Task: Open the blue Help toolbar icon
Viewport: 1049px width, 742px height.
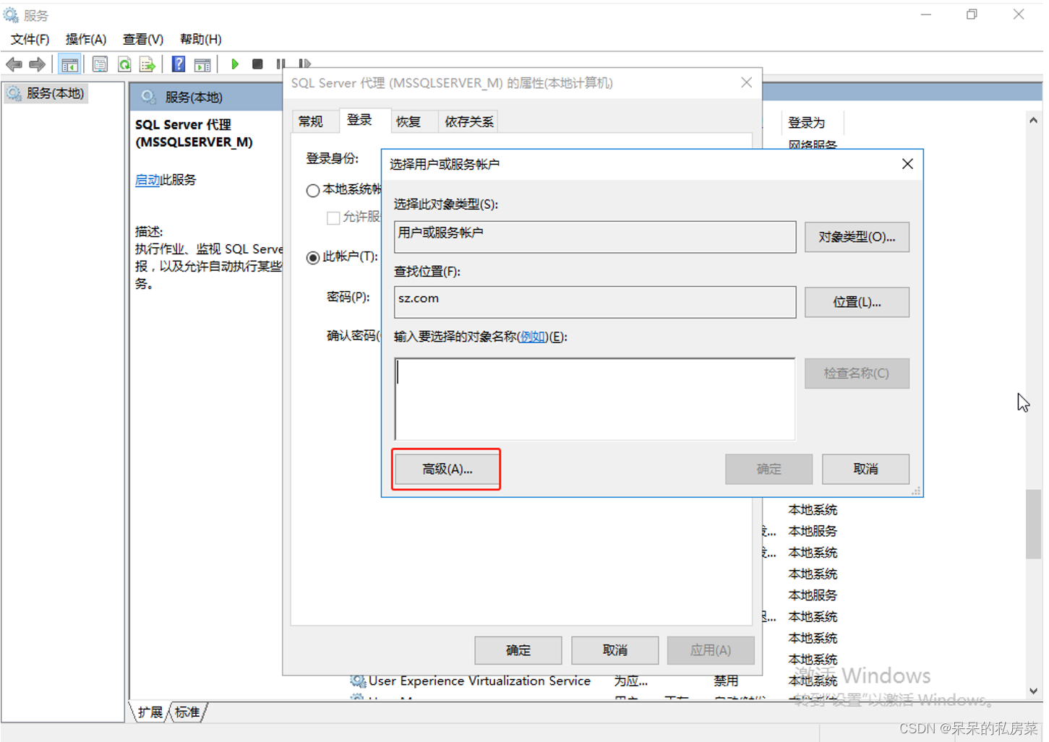Action: pos(179,64)
